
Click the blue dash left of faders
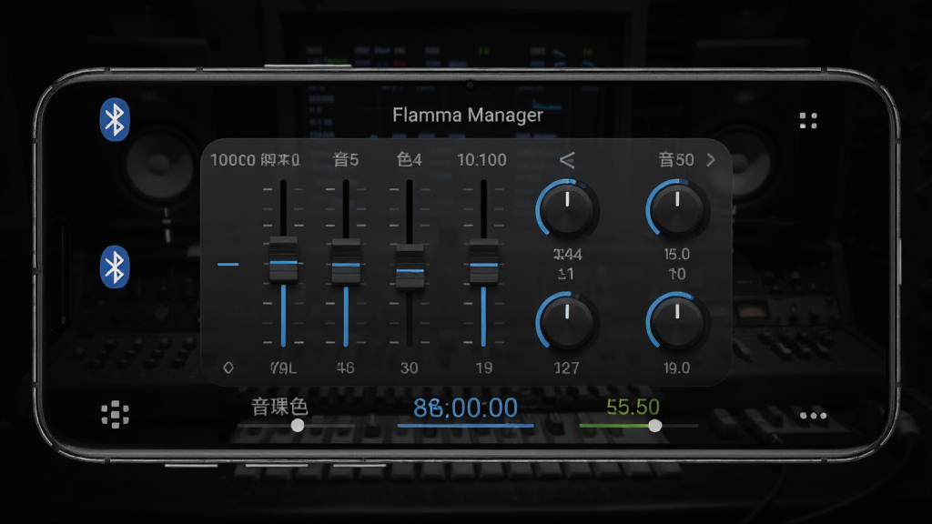(228, 265)
